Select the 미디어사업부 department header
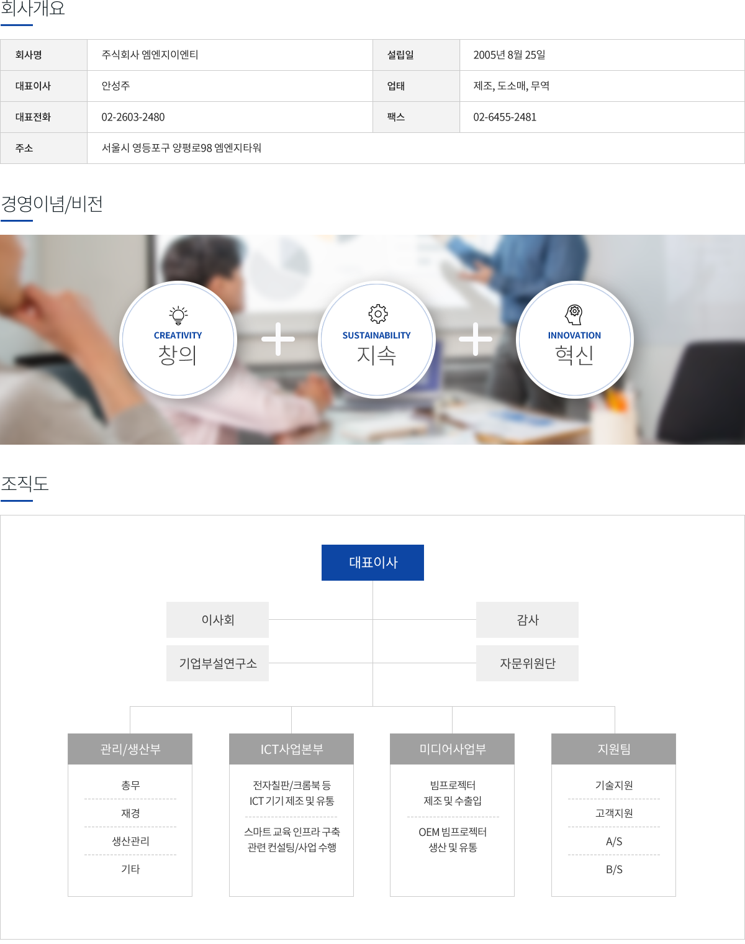The height and width of the screenshot is (944, 745). pyautogui.click(x=452, y=749)
